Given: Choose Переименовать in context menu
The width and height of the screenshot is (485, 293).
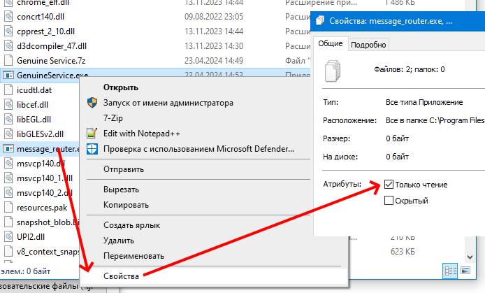Looking at the screenshot, I should pos(133,256).
